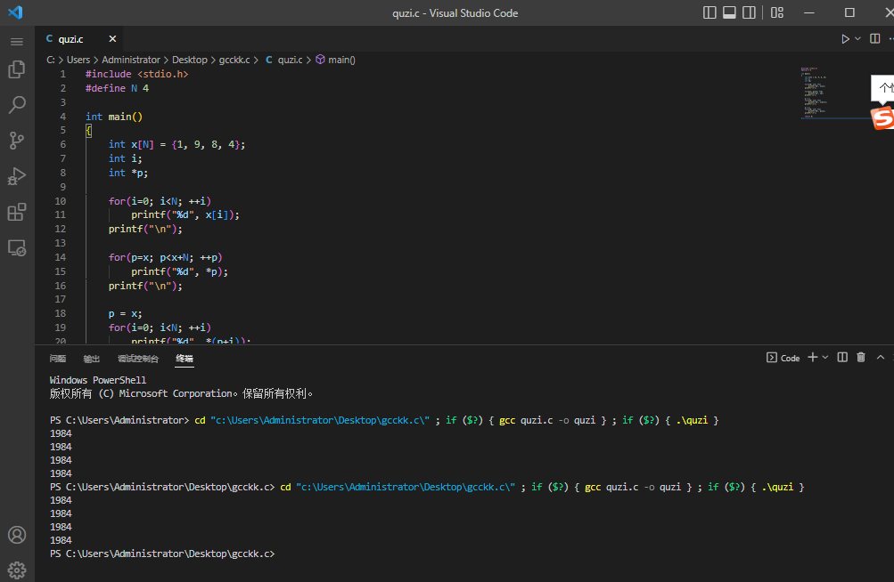This screenshot has width=894, height=582.
Task: Open the Remote Explorer view
Action: 17,248
